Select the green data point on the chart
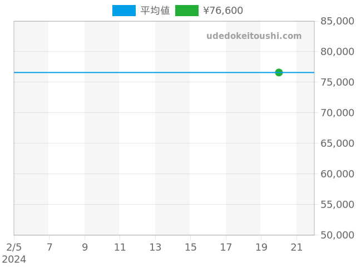Image resolution: width=356 pixels, height=267 pixels. (x=279, y=72)
